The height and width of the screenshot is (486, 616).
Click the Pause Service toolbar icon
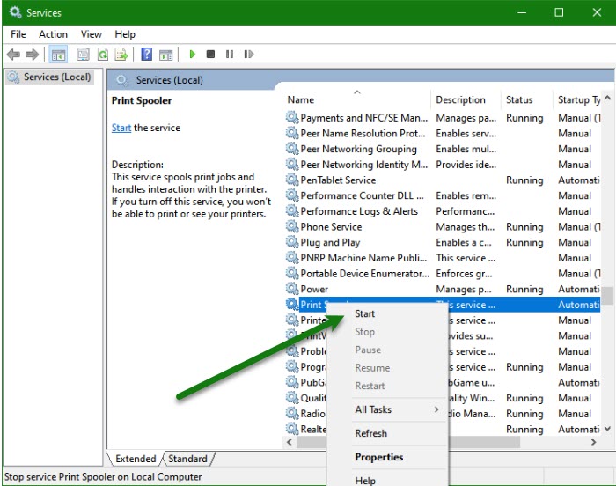[230, 55]
